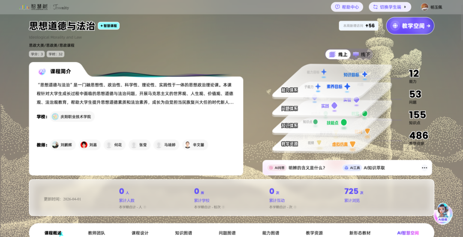
Task: Switch to student view via 切换学生端
Action: tap(390, 7)
